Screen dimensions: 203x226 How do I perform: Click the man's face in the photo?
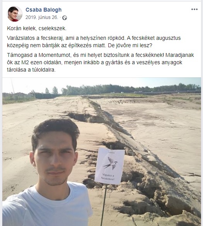click(54, 159)
